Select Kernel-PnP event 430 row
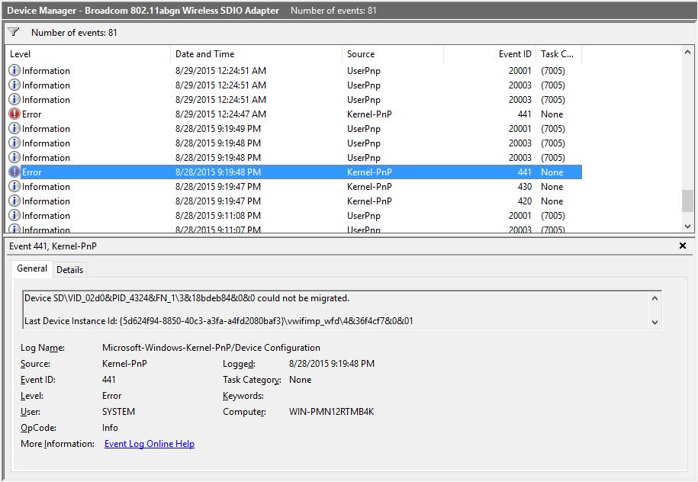 tap(294, 187)
